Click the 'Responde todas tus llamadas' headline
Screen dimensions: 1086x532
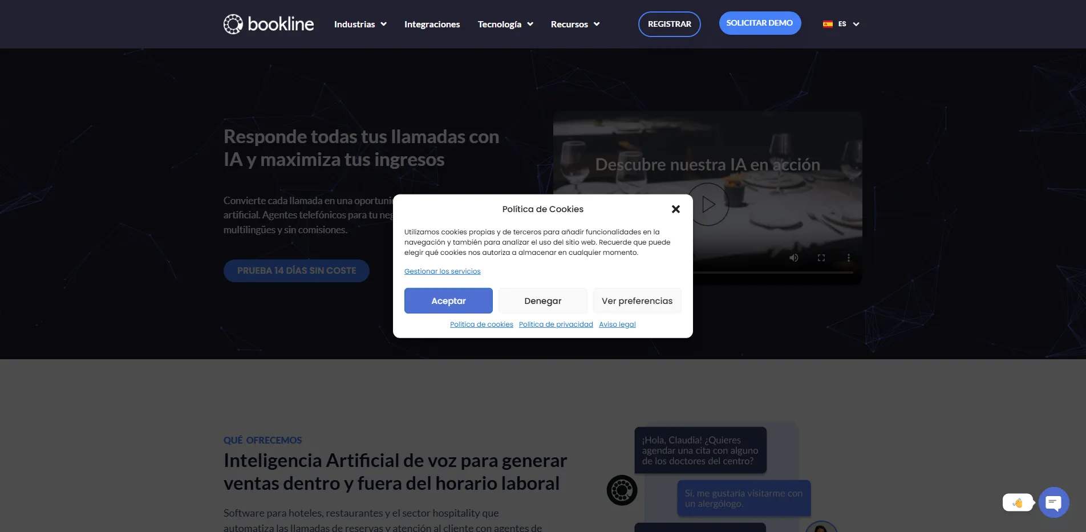[x=362, y=148]
